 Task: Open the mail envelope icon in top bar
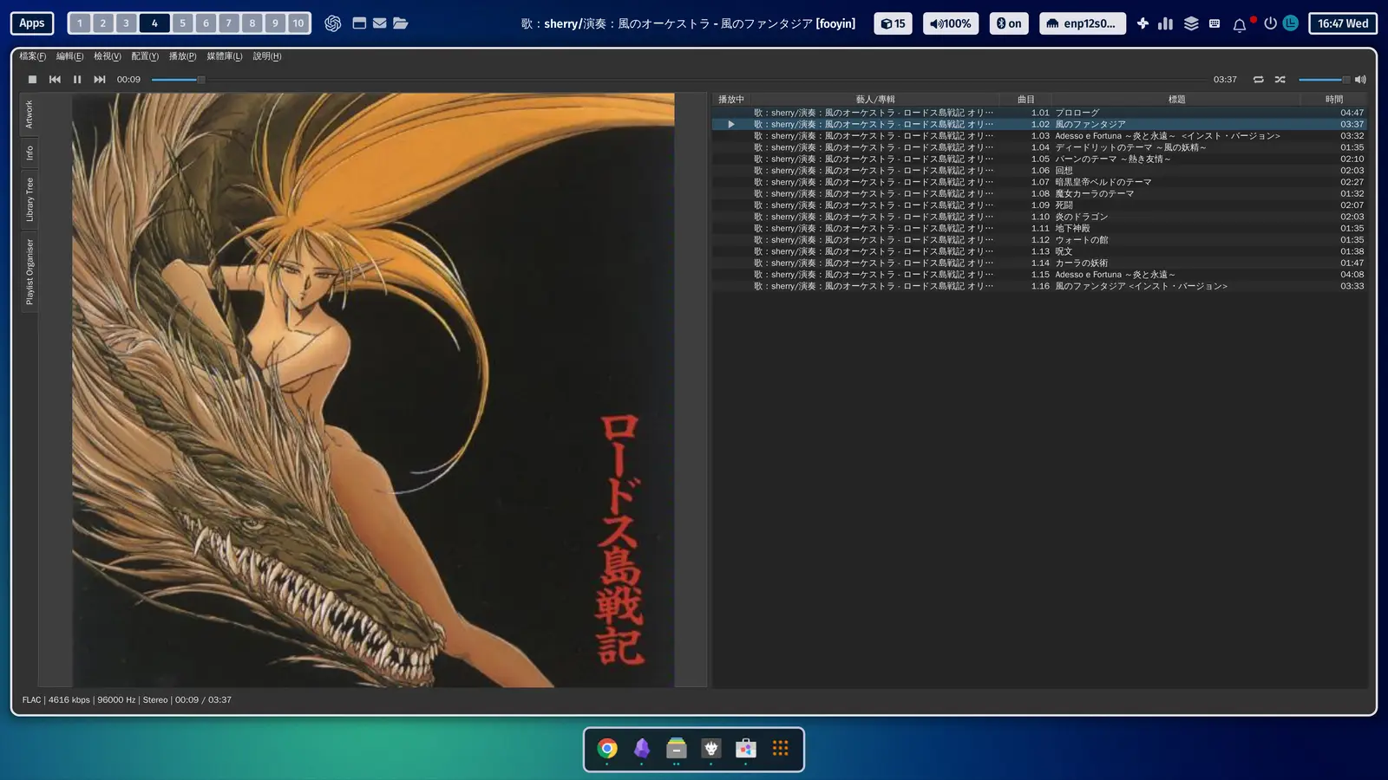click(380, 23)
